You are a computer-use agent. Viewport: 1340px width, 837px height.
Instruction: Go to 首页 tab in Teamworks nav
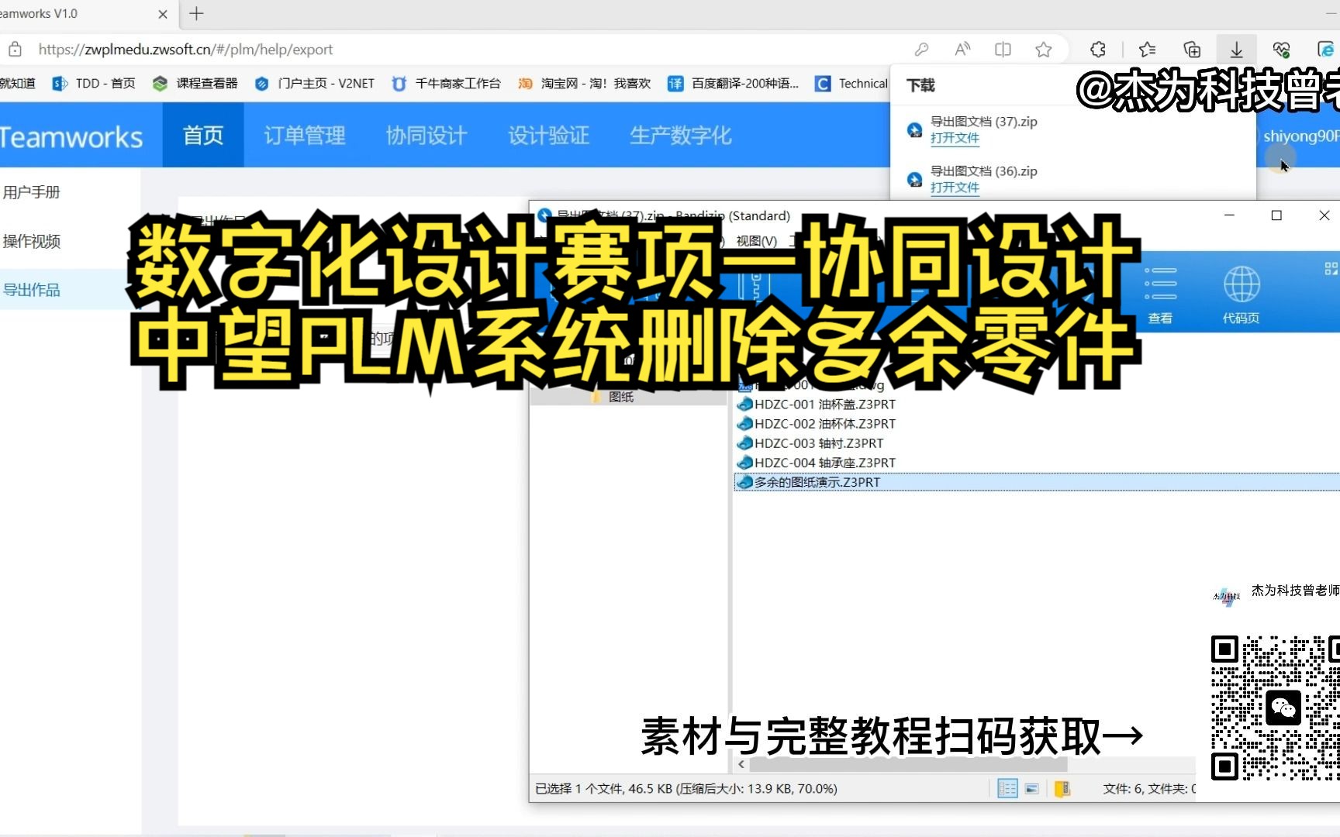tap(203, 135)
